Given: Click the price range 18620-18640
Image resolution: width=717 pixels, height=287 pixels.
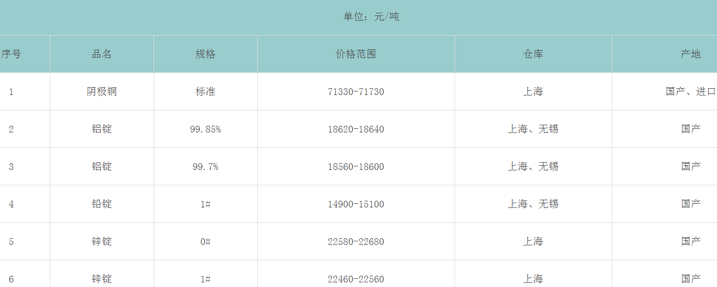Looking at the screenshot, I should tap(356, 129).
